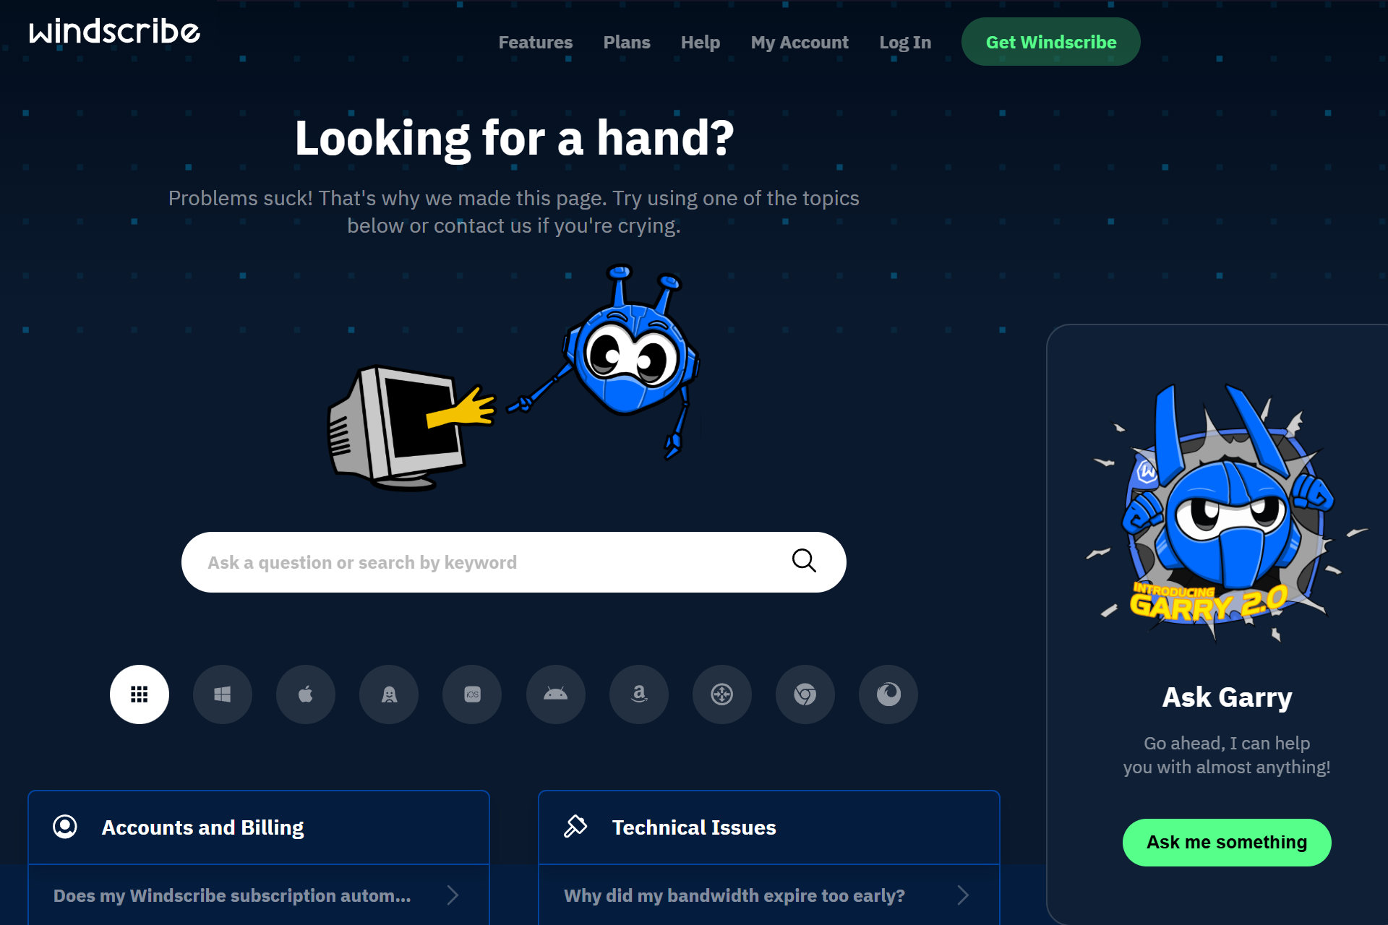Click Get Windscribe signup button
Screen dimensions: 1388x925
pyautogui.click(x=1050, y=41)
